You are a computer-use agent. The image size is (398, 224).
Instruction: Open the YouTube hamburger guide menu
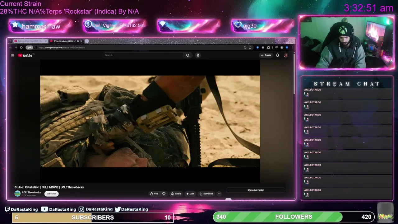12,55
